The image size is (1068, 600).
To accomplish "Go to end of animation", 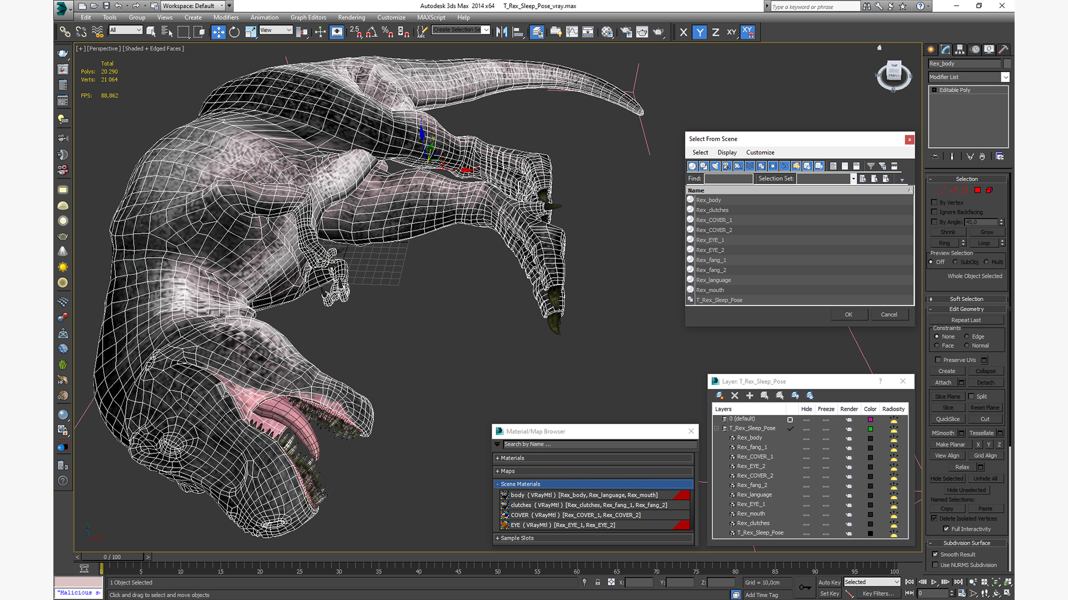I will point(958,582).
